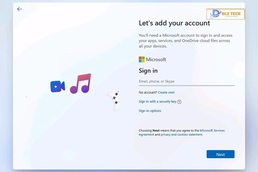This screenshot has height=172, width=258.
Task: Open the Create one! link
Action: (166, 93)
